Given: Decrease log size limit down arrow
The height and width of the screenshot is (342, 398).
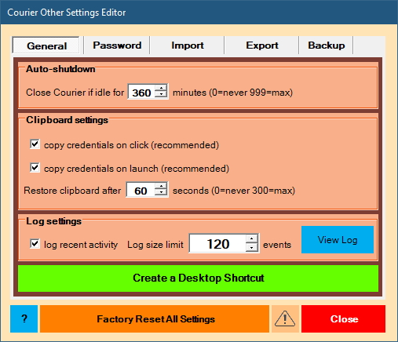Looking at the screenshot, I should (x=252, y=247).
